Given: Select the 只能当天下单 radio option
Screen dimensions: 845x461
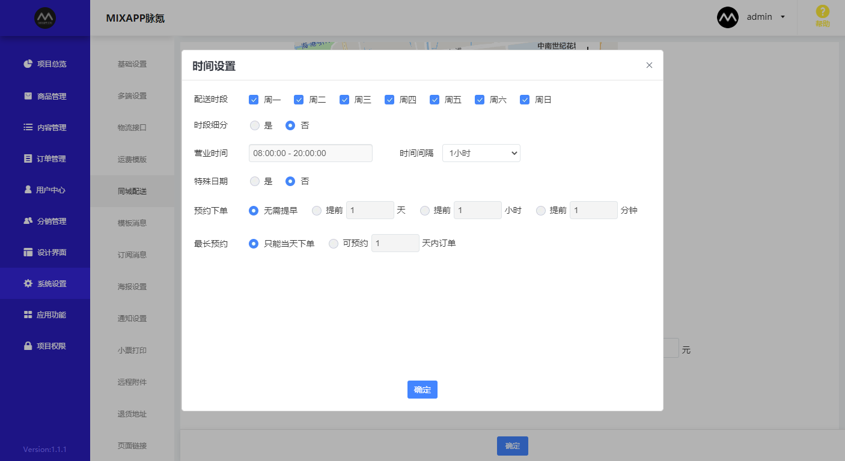Looking at the screenshot, I should tap(254, 244).
